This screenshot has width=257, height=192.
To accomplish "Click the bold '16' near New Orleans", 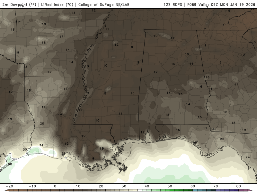I will click(102, 148).
